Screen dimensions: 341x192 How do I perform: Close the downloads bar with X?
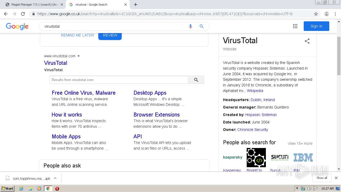click(336, 178)
